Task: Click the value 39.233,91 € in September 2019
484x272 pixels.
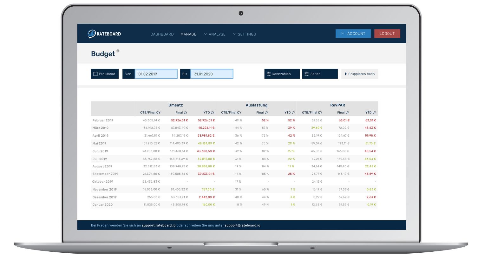Action: (x=206, y=174)
